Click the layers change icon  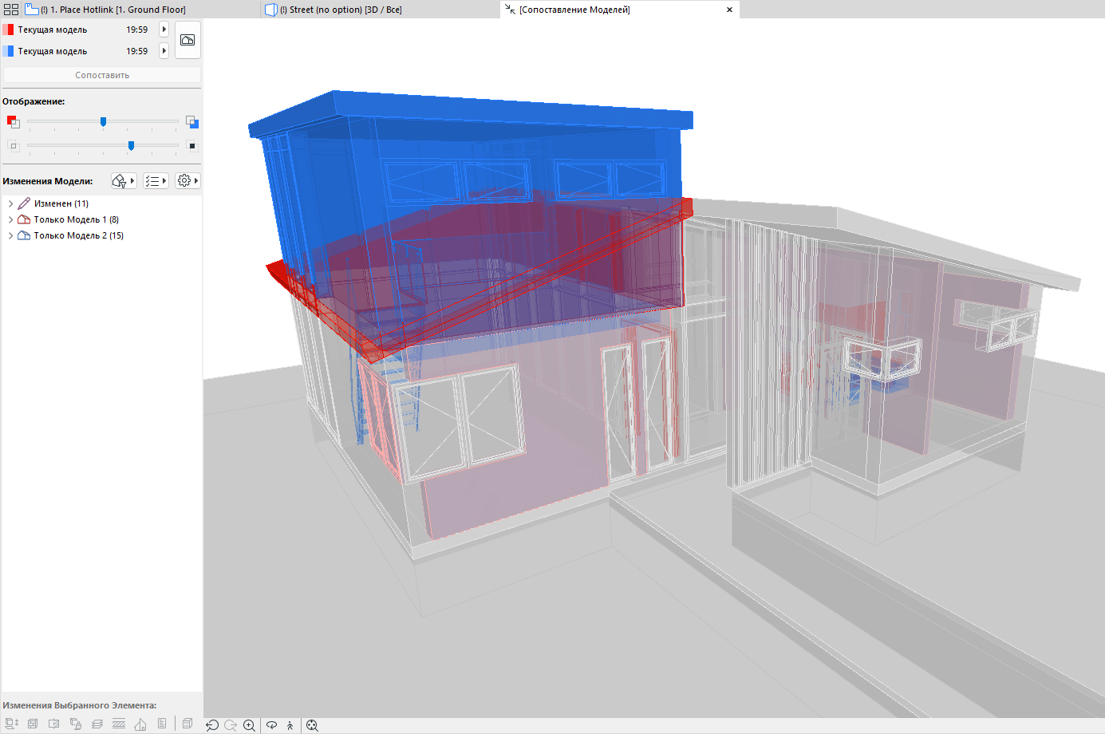(97, 724)
